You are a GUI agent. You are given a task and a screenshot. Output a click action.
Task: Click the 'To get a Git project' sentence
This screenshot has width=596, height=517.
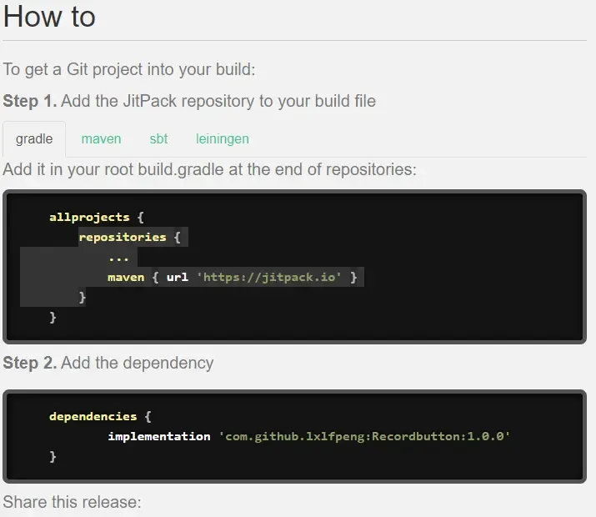[x=129, y=69]
